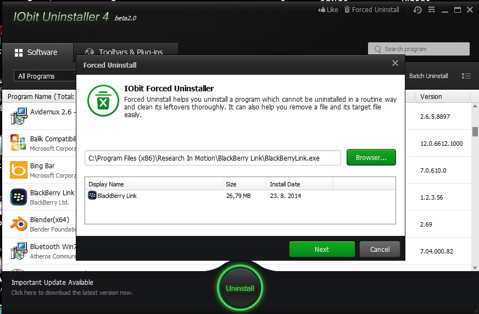
Task: Click the Browser... button
Action: (x=371, y=157)
